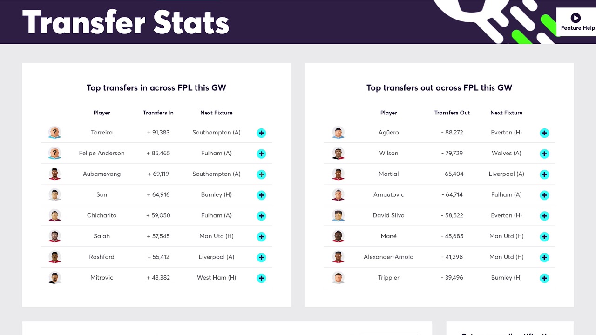Click the Transfers Out column header
Image resolution: width=596 pixels, height=335 pixels.
452,113
